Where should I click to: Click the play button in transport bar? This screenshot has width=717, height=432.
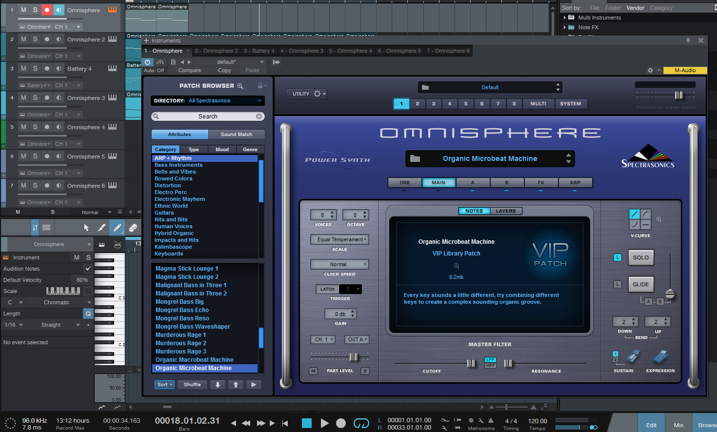click(x=324, y=423)
